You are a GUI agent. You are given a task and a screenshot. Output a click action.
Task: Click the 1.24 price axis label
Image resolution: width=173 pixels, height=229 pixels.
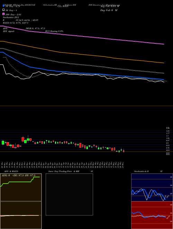coord(168,131)
